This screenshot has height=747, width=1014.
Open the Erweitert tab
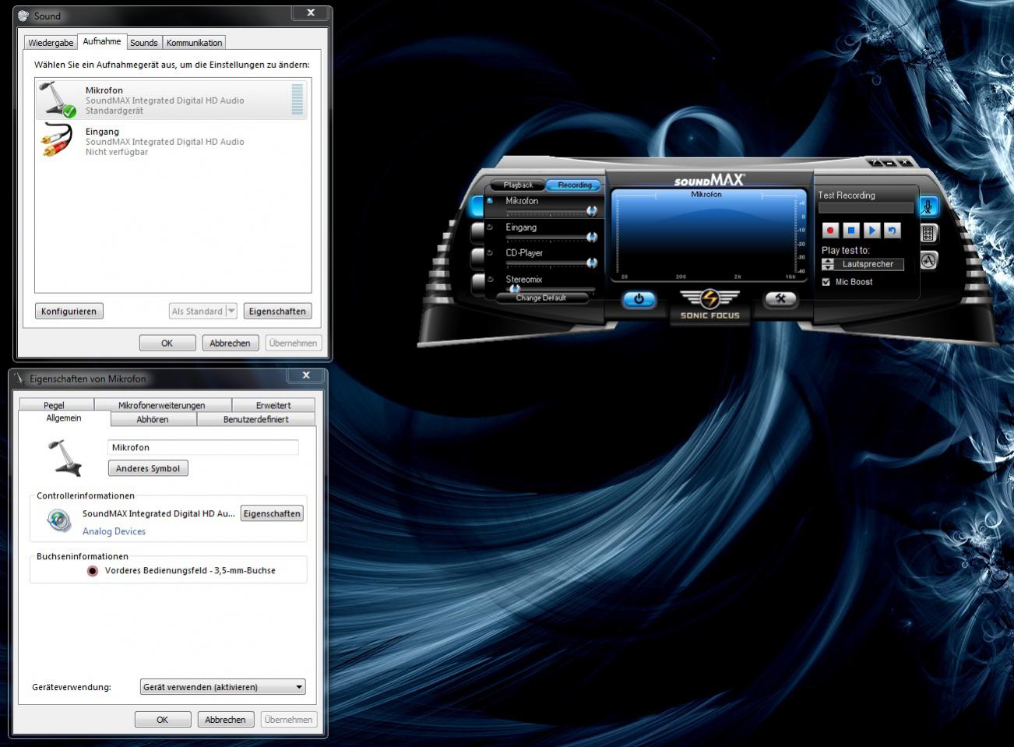tap(273, 405)
